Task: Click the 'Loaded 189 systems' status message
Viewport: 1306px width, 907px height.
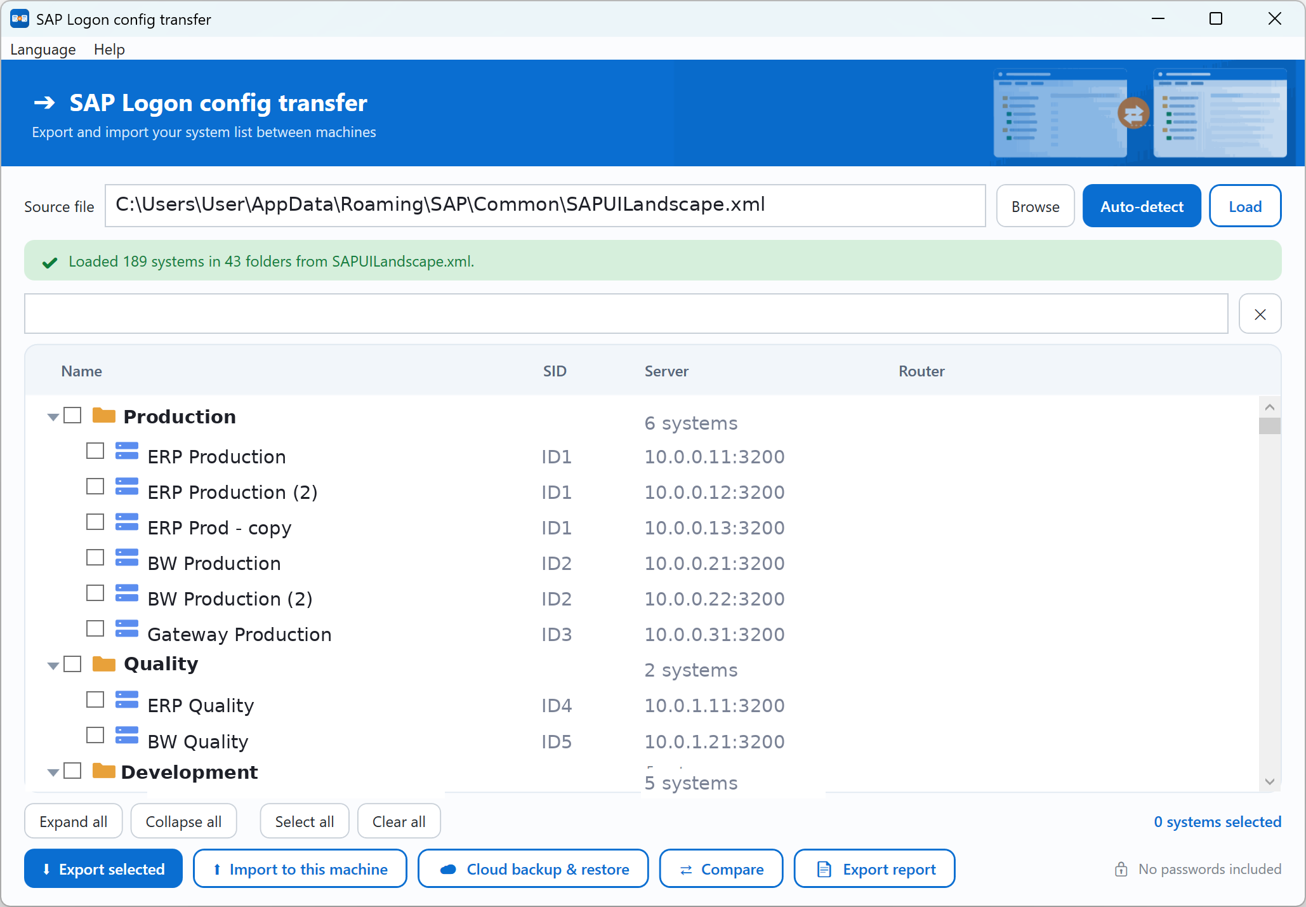Action: point(272,262)
